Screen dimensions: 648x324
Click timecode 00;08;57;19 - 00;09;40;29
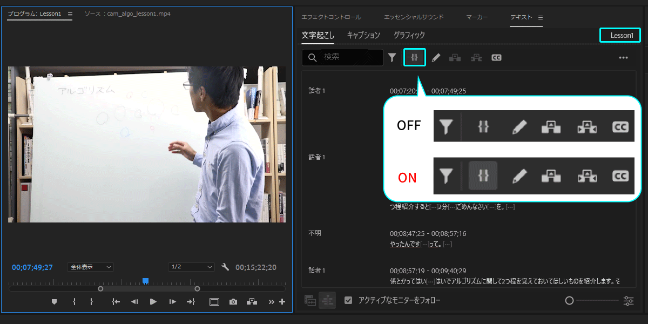point(428,271)
